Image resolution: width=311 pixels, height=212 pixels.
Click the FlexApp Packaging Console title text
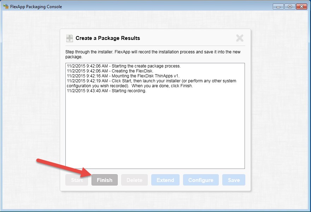36,7
